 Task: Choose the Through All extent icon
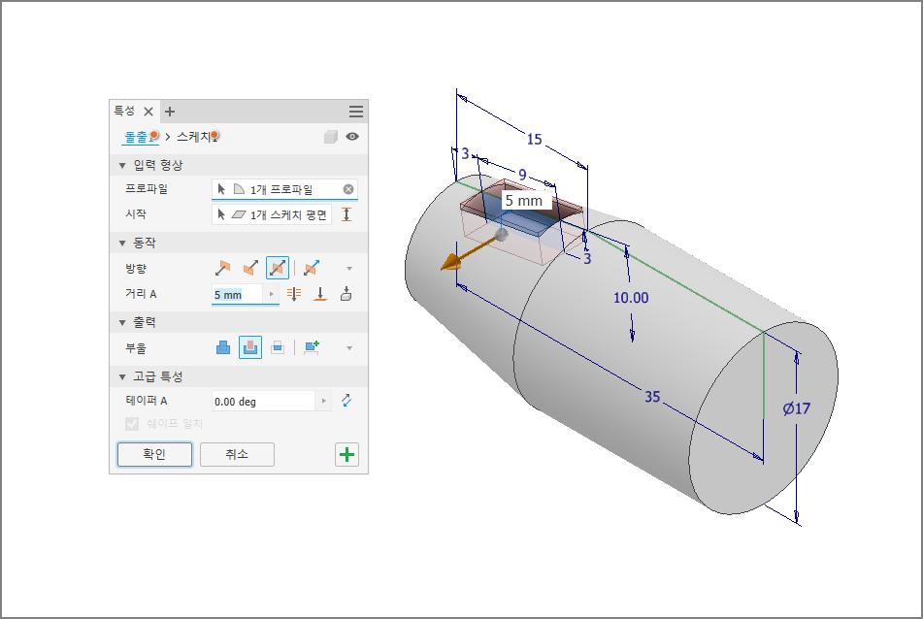tap(294, 294)
